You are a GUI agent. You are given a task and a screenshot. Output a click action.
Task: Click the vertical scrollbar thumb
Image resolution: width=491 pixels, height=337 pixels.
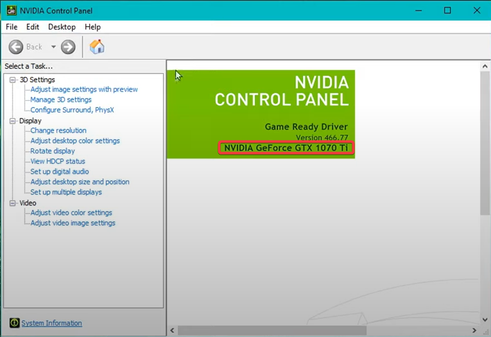point(485,143)
